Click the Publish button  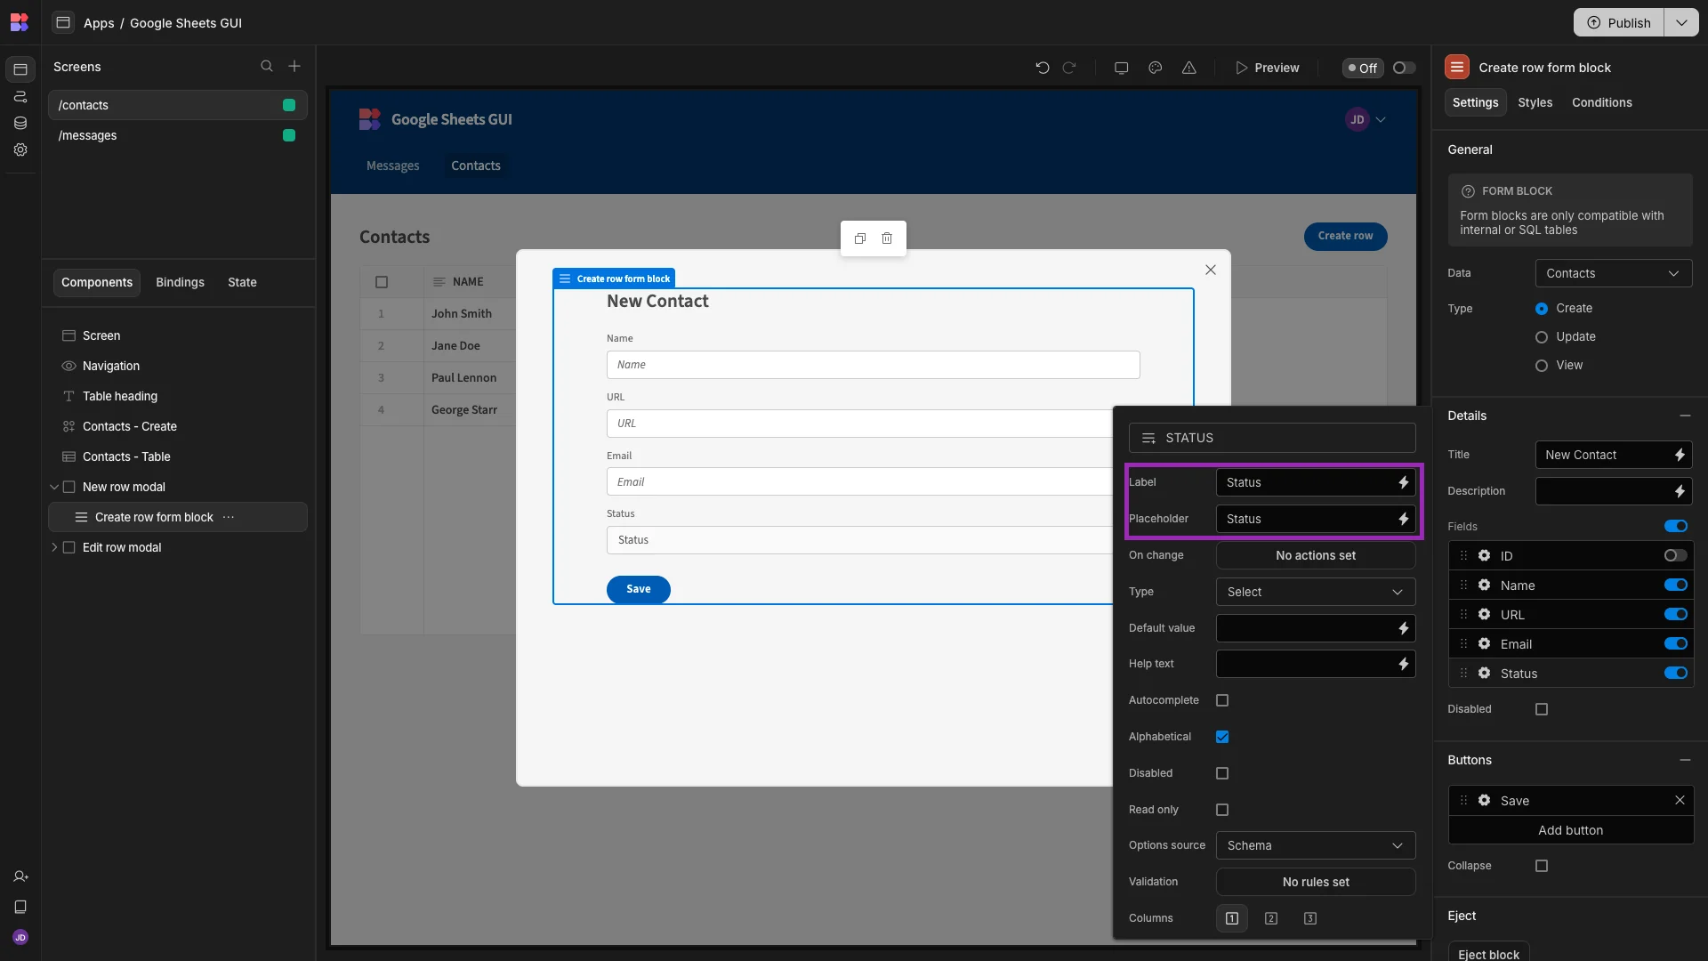click(x=1619, y=22)
